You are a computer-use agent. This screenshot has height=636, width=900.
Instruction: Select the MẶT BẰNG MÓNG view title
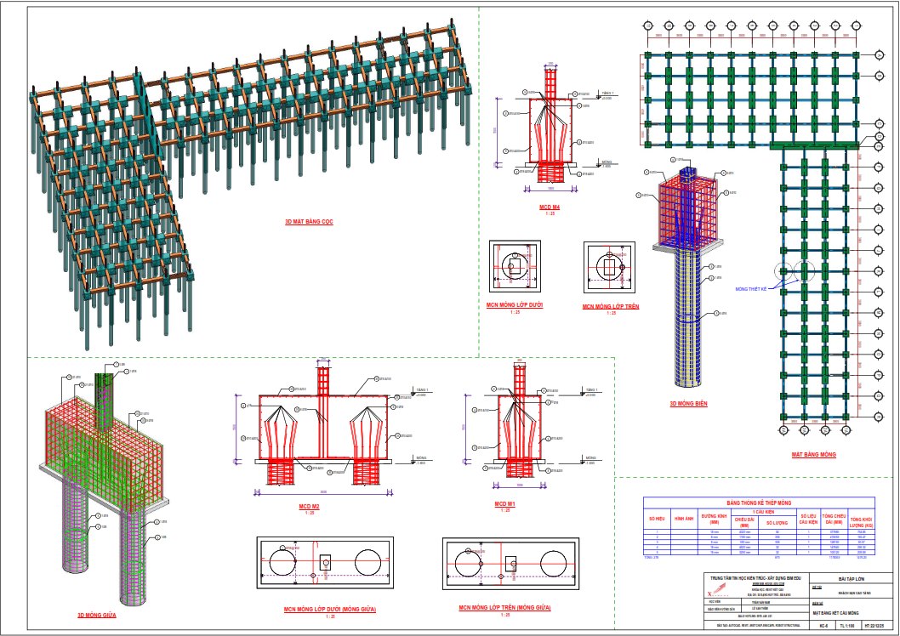pos(815,455)
